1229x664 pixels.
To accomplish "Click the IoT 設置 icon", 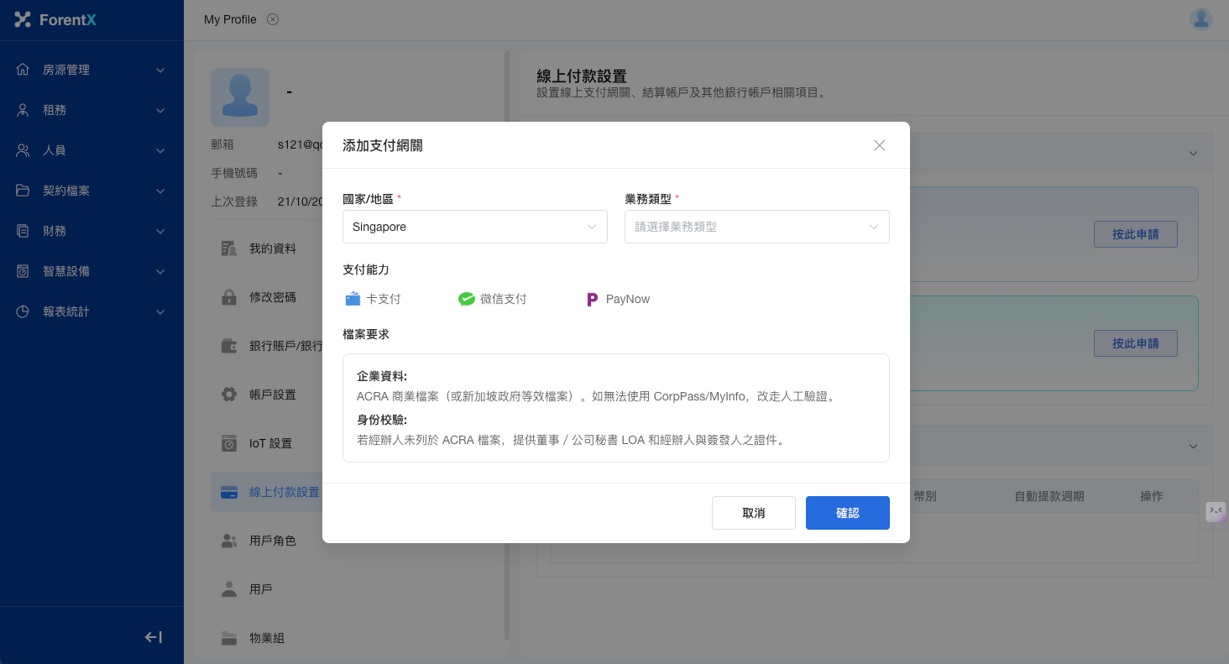I will [228, 443].
